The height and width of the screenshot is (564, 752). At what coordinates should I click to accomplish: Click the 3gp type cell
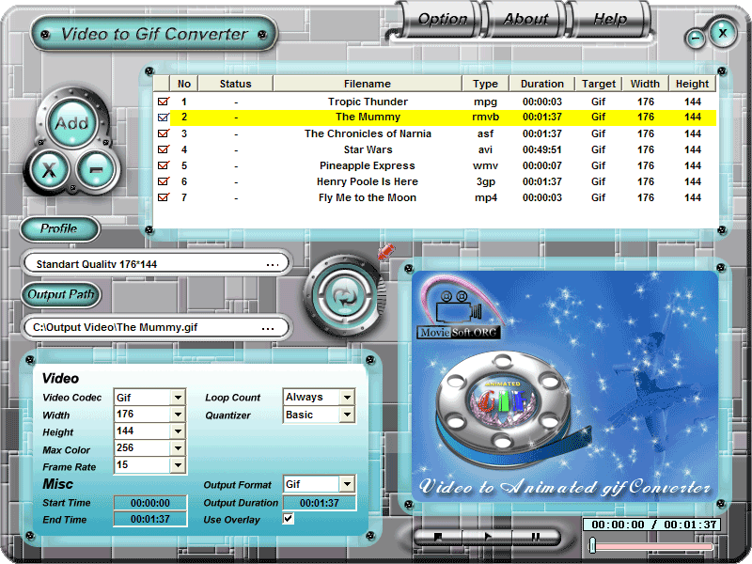(485, 181)
